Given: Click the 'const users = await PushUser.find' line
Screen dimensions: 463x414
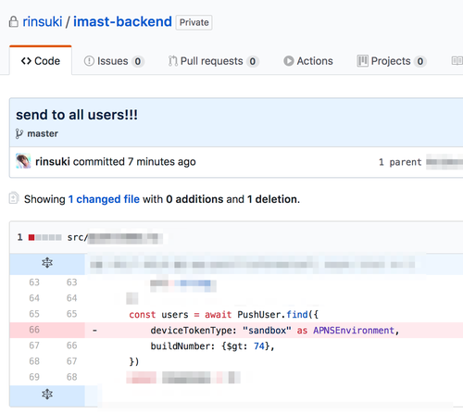Looking at the screenshot, I should click(x=224, y=315).
